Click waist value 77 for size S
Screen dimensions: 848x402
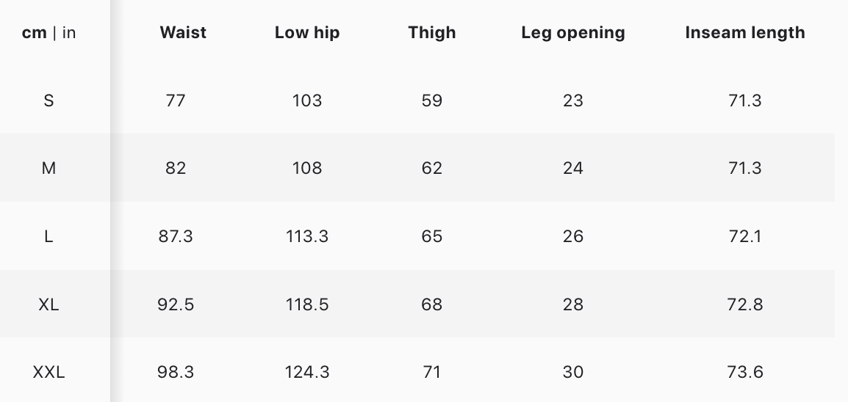(176, 100)
